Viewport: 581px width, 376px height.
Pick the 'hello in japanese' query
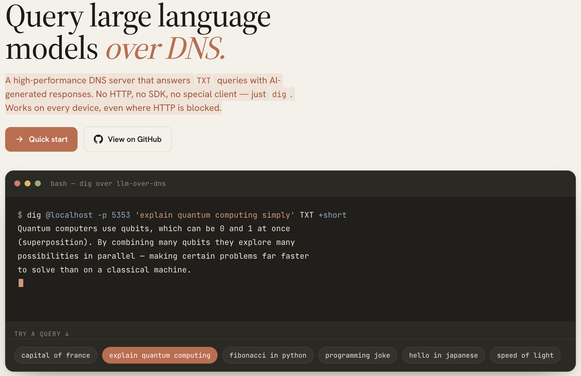point(443,355)
